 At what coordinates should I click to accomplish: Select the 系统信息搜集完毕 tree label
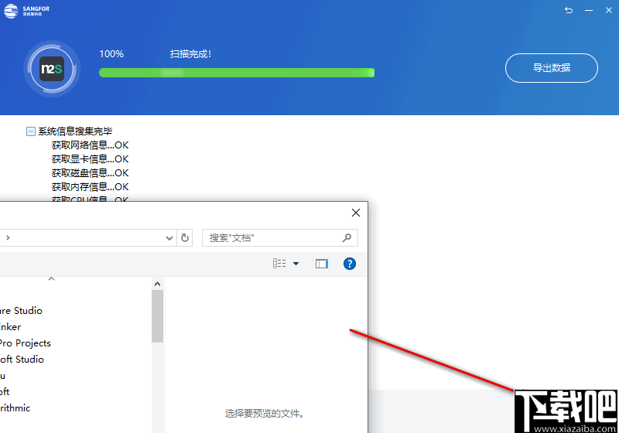[x=75, y=131]
